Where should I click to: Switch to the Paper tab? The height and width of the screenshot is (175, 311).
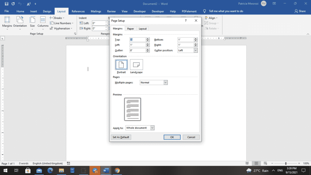(130, 28)
